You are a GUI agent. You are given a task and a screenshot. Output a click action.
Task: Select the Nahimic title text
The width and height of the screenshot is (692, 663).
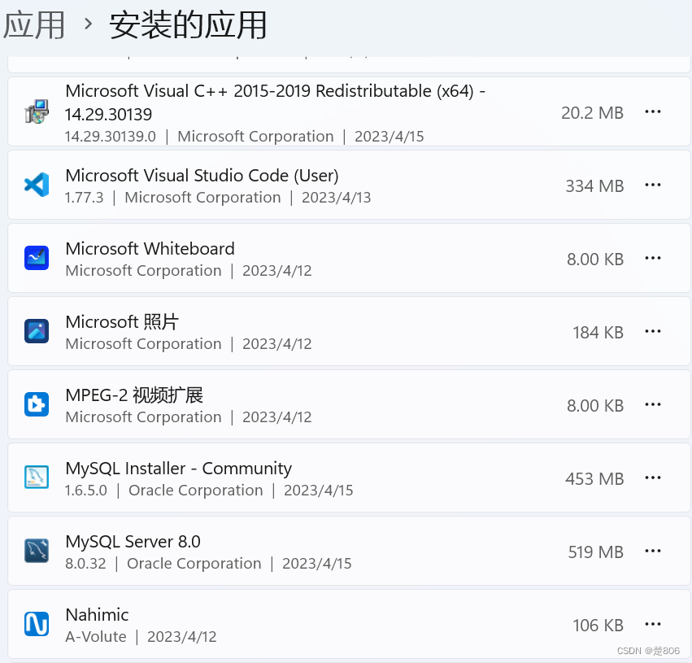pos(97,615)
